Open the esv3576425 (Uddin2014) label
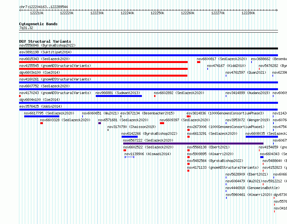Screen dimensions: 287x224 [x=41, y=106]
